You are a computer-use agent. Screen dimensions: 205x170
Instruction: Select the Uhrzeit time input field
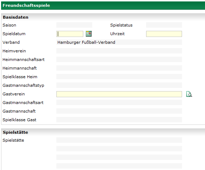(x=164, y=34)
